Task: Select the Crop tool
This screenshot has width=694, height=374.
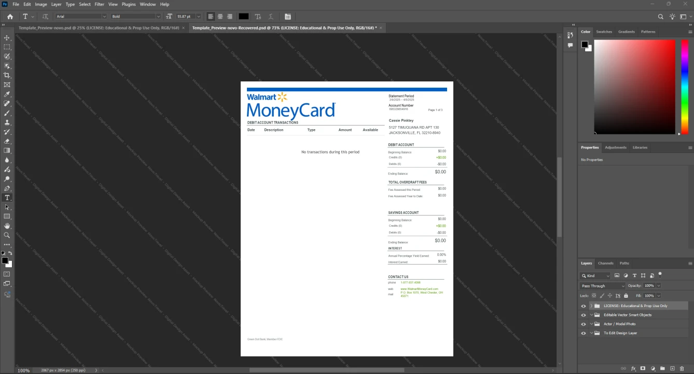Action: 7,75
